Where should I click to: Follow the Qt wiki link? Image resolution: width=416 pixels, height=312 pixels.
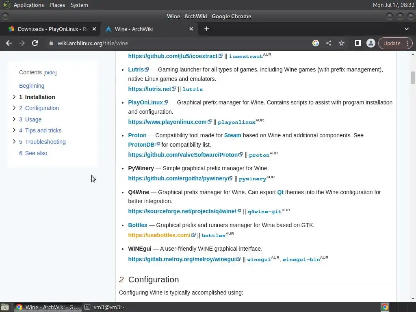click(x=280, y=192)
